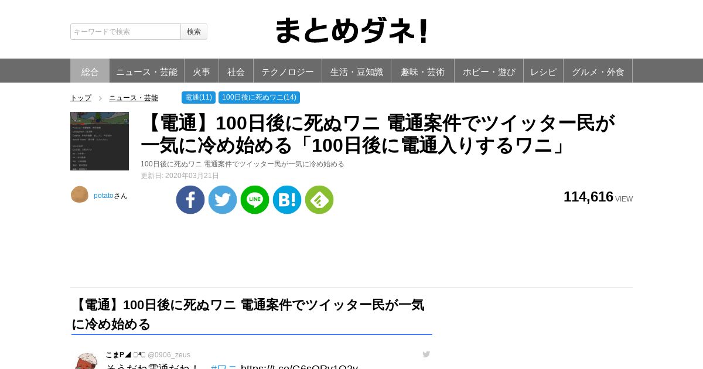Image resolution: width=703 pixels, height=369 pixels.
Task: Go to トップ breadcrumb link
Action: tap(81, 98)
